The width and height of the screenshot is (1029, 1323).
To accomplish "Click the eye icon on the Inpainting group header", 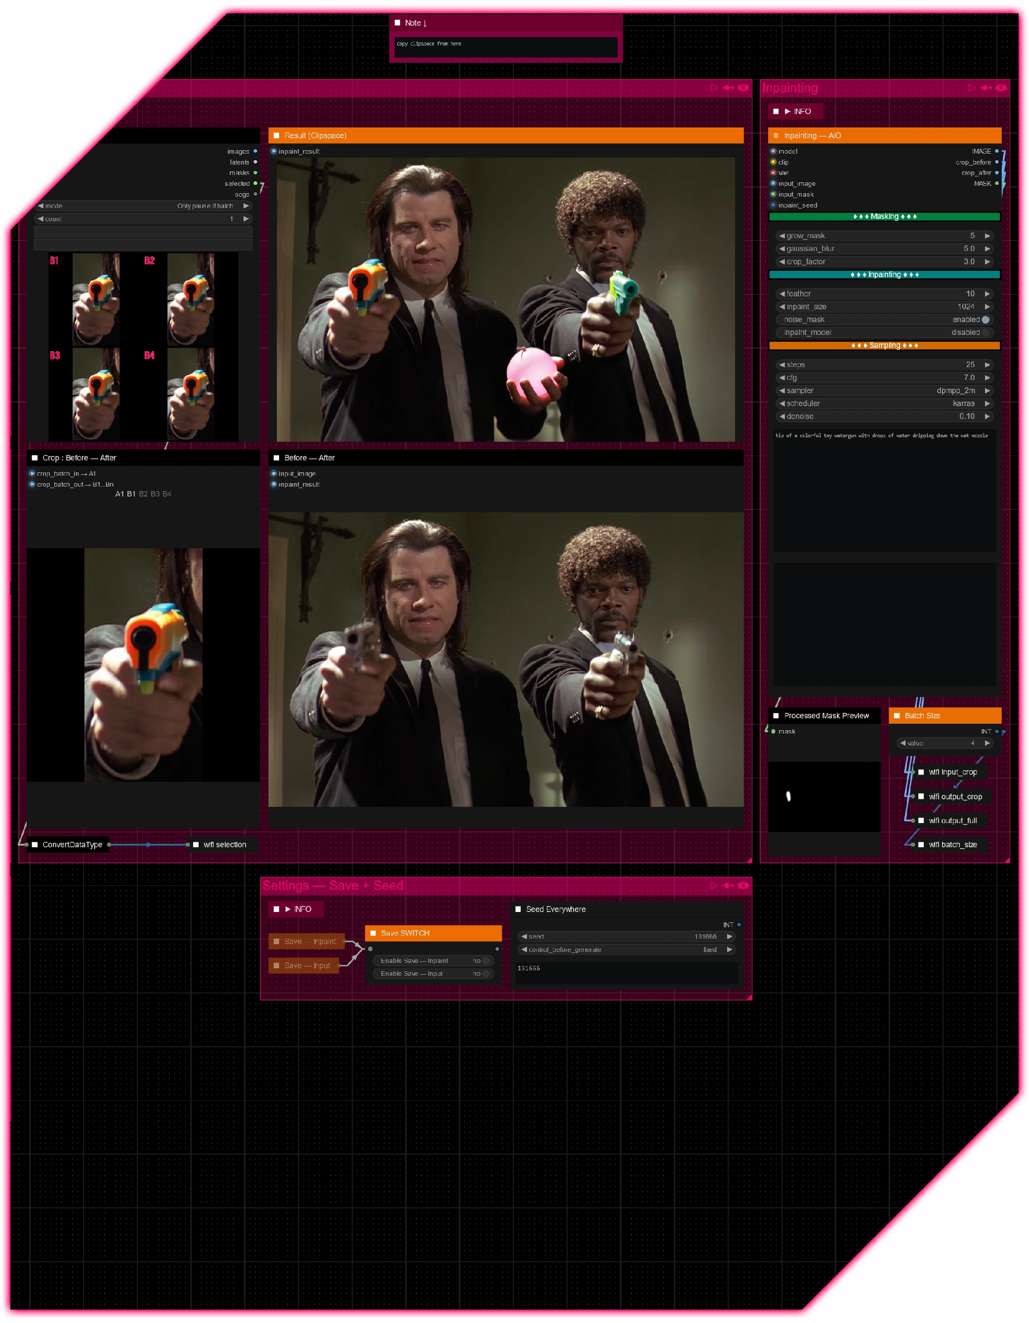I will pyautogui.click(x=1000, y=88).
